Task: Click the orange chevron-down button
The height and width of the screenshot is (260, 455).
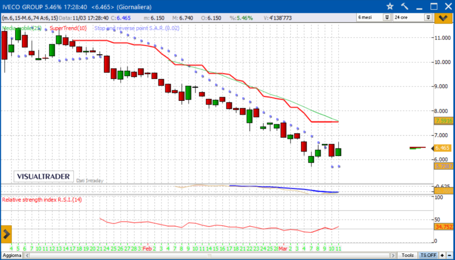Action: (443, 18)
